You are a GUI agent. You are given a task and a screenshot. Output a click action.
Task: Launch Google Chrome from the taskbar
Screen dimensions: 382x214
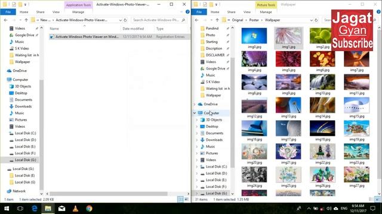89,209
